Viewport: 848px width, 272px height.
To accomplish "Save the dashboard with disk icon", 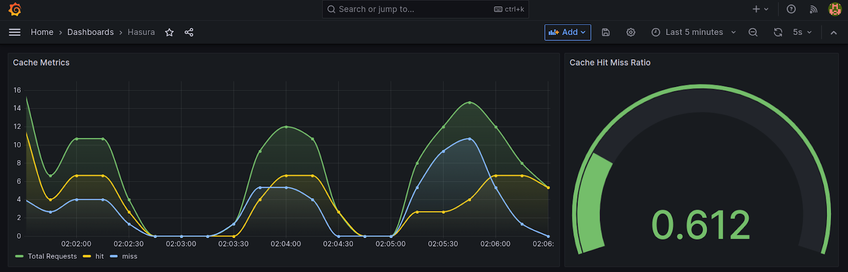I will (606, 32).
